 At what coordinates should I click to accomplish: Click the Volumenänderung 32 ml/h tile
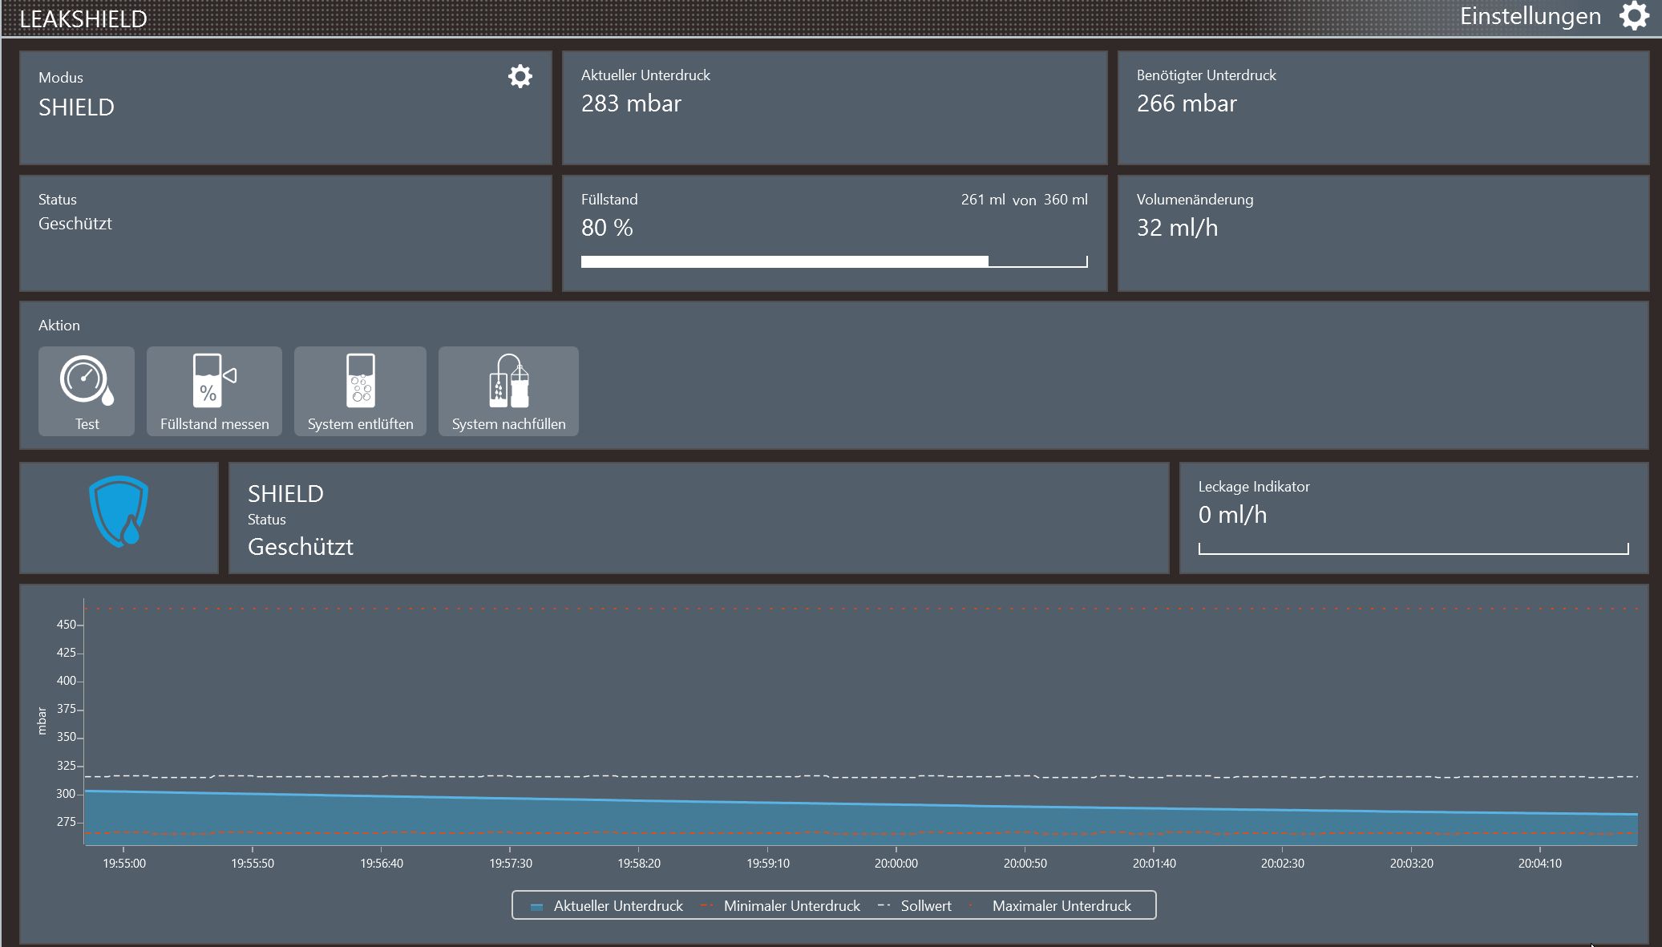[x=1382, y=233]
